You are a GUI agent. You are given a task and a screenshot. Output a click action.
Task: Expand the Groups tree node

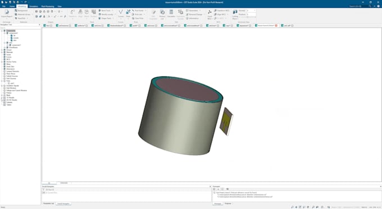point(2,50)
